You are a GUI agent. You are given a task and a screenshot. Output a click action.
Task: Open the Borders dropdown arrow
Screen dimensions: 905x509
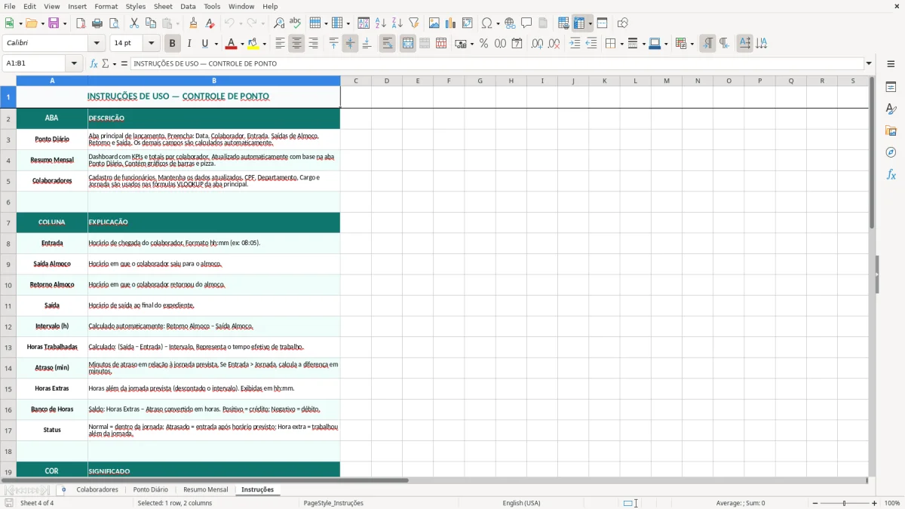(621, 44)
